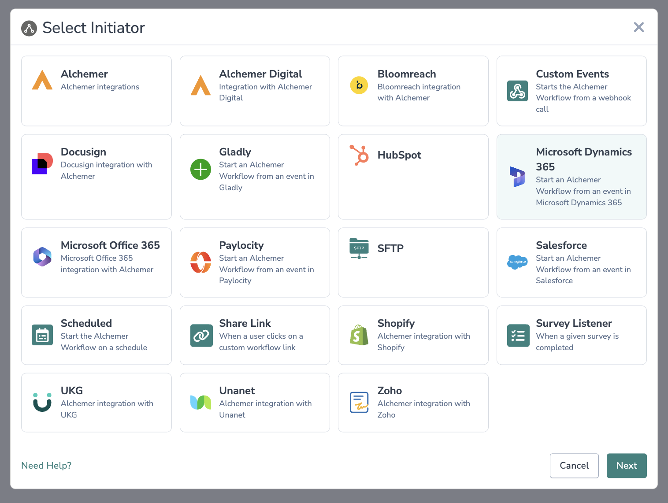Click the Next button
668x503 pixels.
pos(626,466)
